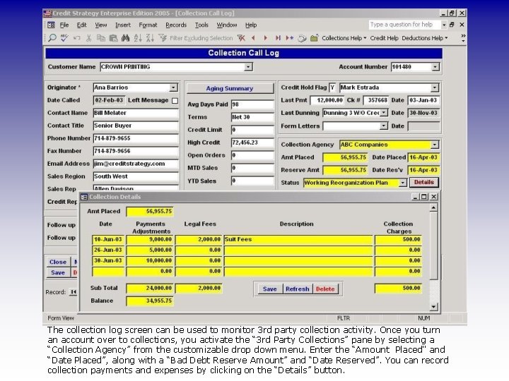Remove filter using the crossed funnel icon
The image size is (509, 381).
coord(241,38)
